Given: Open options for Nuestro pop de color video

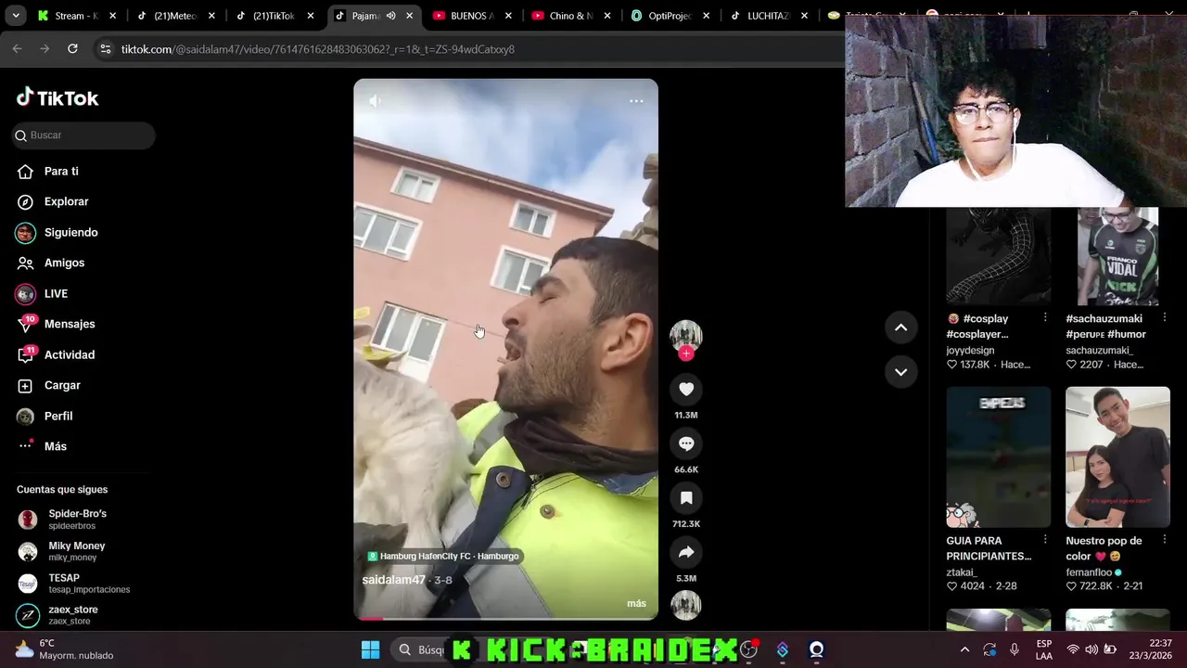Looking at the screenshot, I should pyautogui.click(x=1165, y=540).
